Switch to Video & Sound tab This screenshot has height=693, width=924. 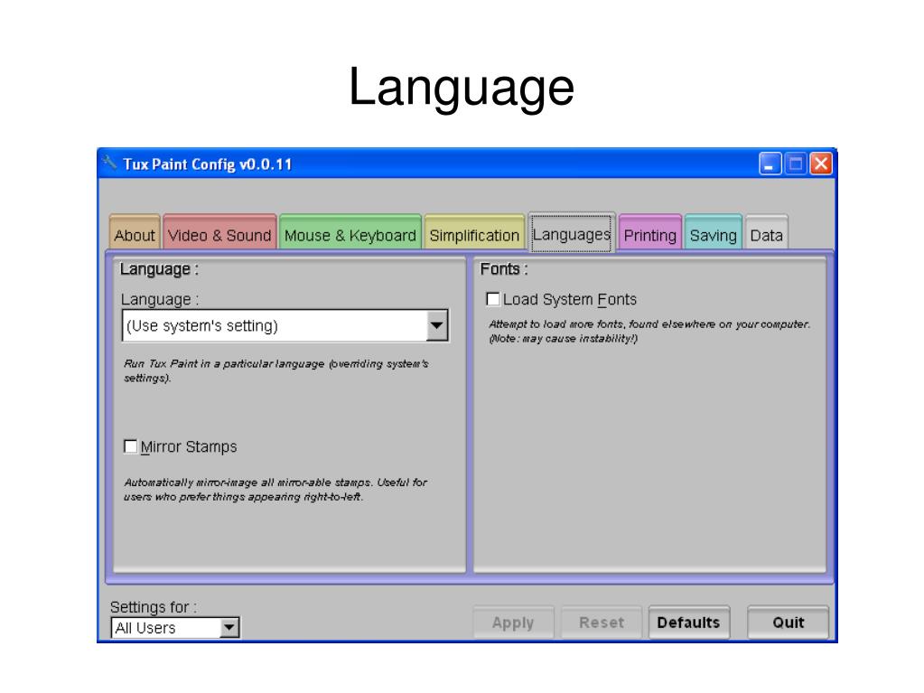pos(219,233)
